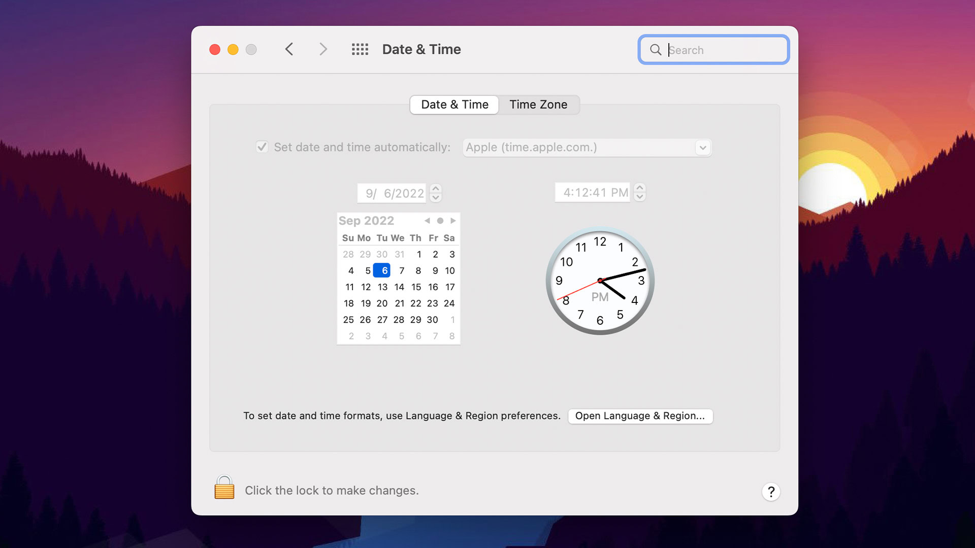Click the time field showing 4:12:41 PM

click(x=593, y=193)
